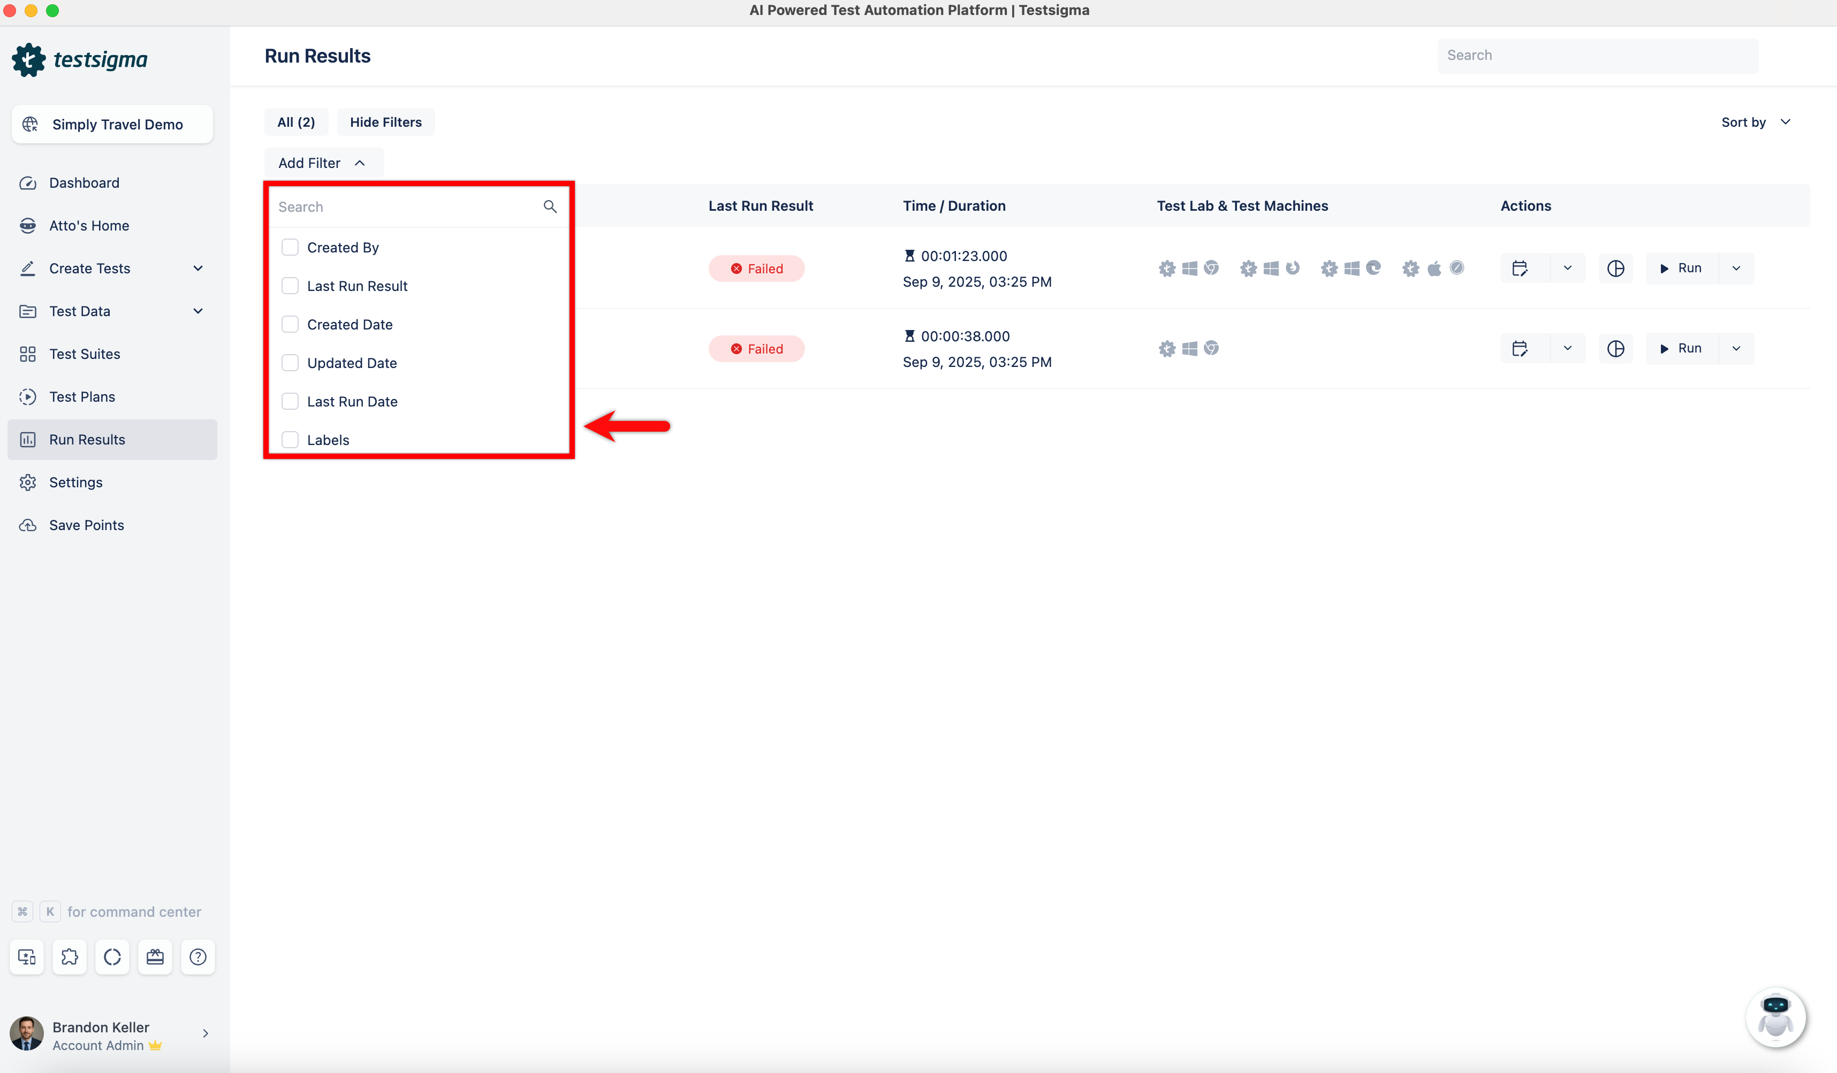Click the magnifier icon in filter search
This screenshot has height=1073, width=1837.
[550, 207]
